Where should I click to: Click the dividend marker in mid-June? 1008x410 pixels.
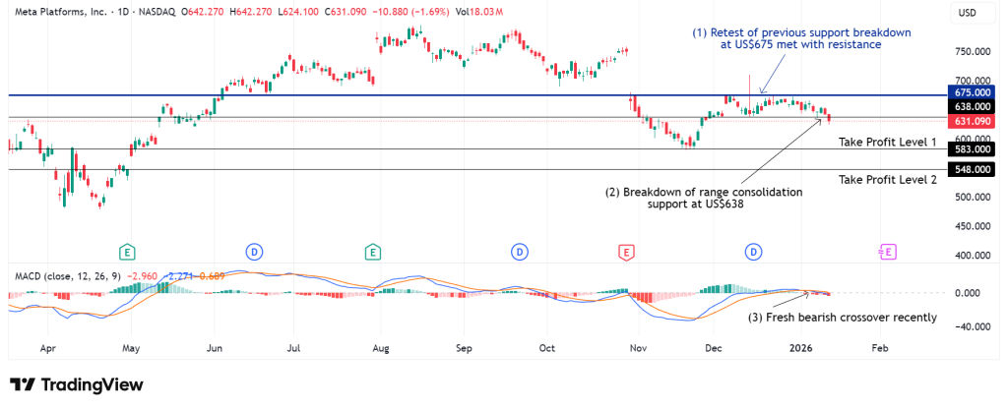254,252
